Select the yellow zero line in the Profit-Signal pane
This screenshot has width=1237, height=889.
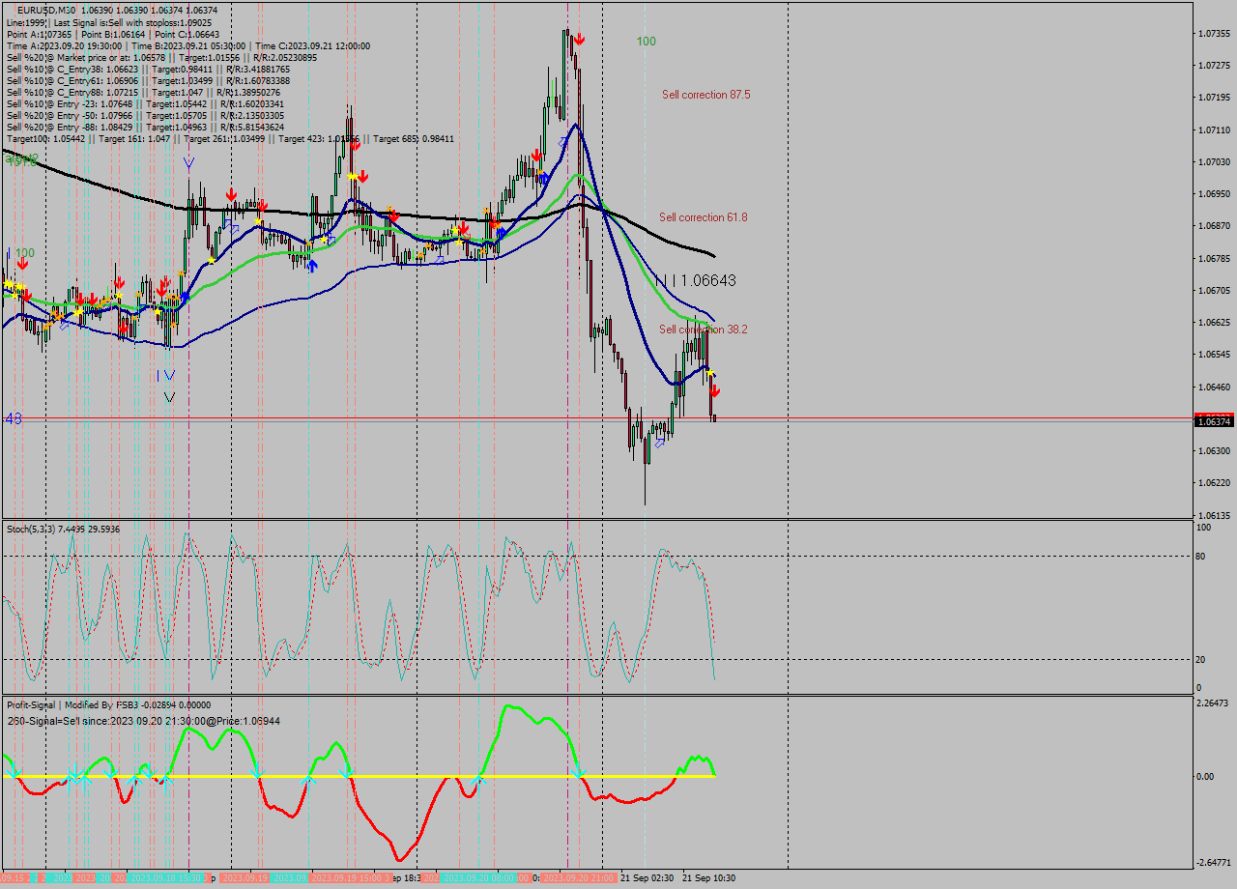click(358, 776)
